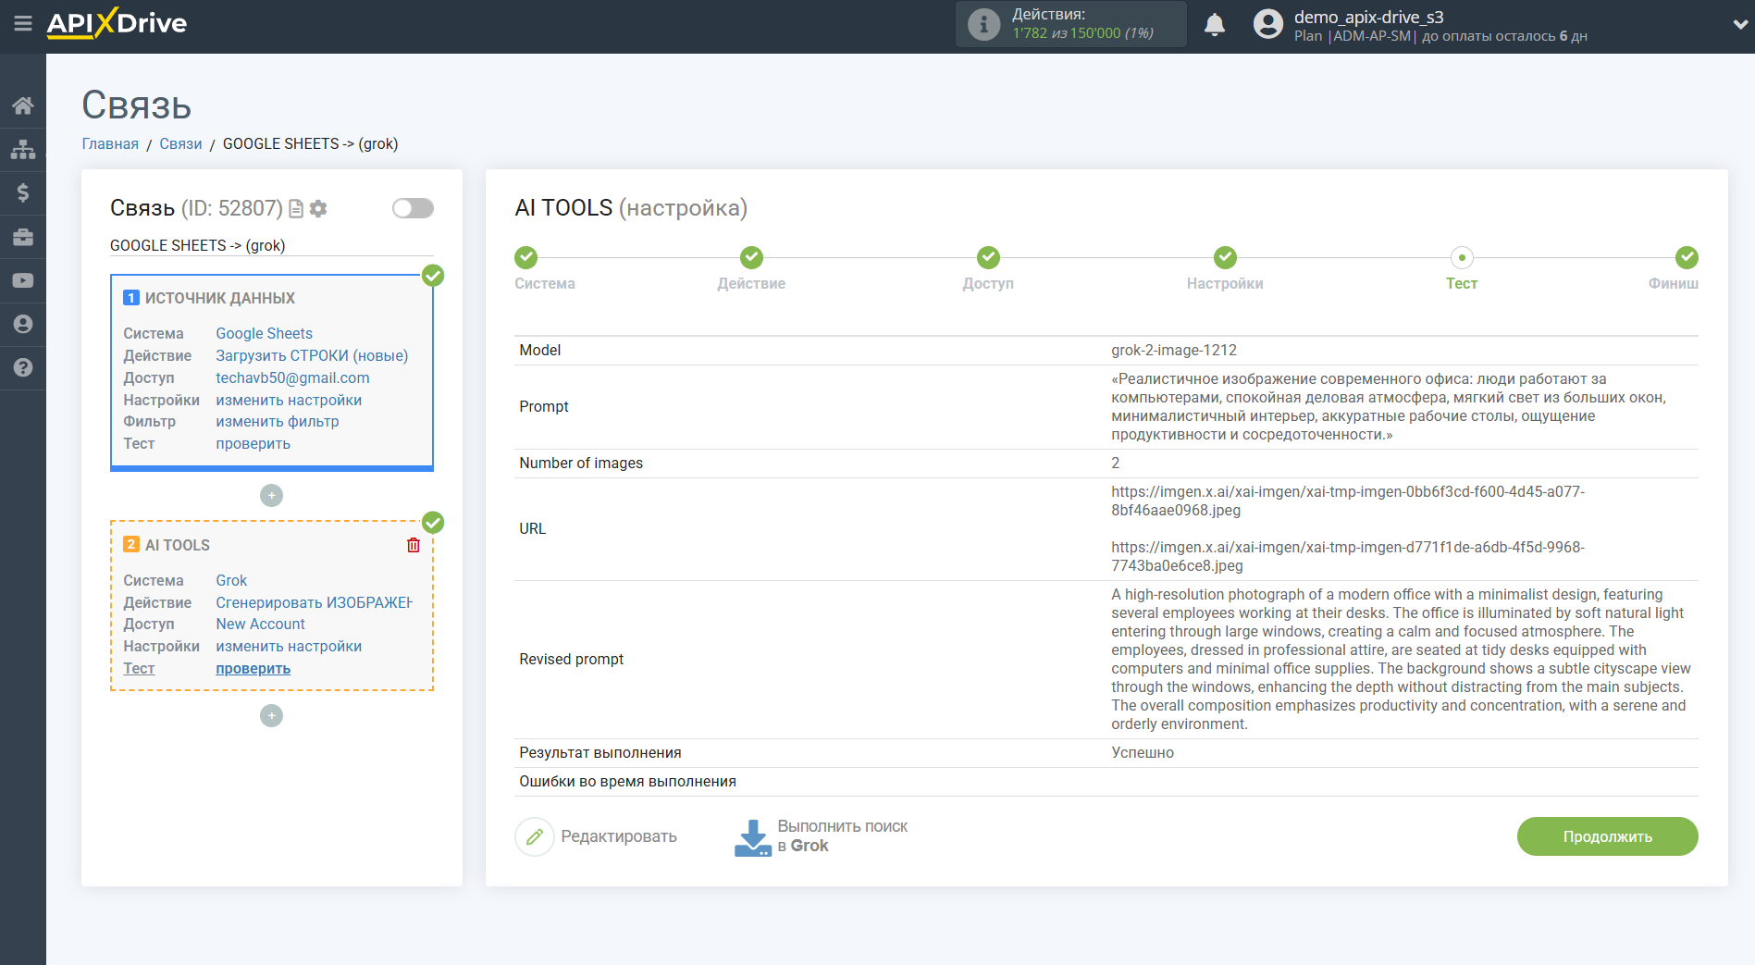Click the home icon in sidebar

[23, 105]
